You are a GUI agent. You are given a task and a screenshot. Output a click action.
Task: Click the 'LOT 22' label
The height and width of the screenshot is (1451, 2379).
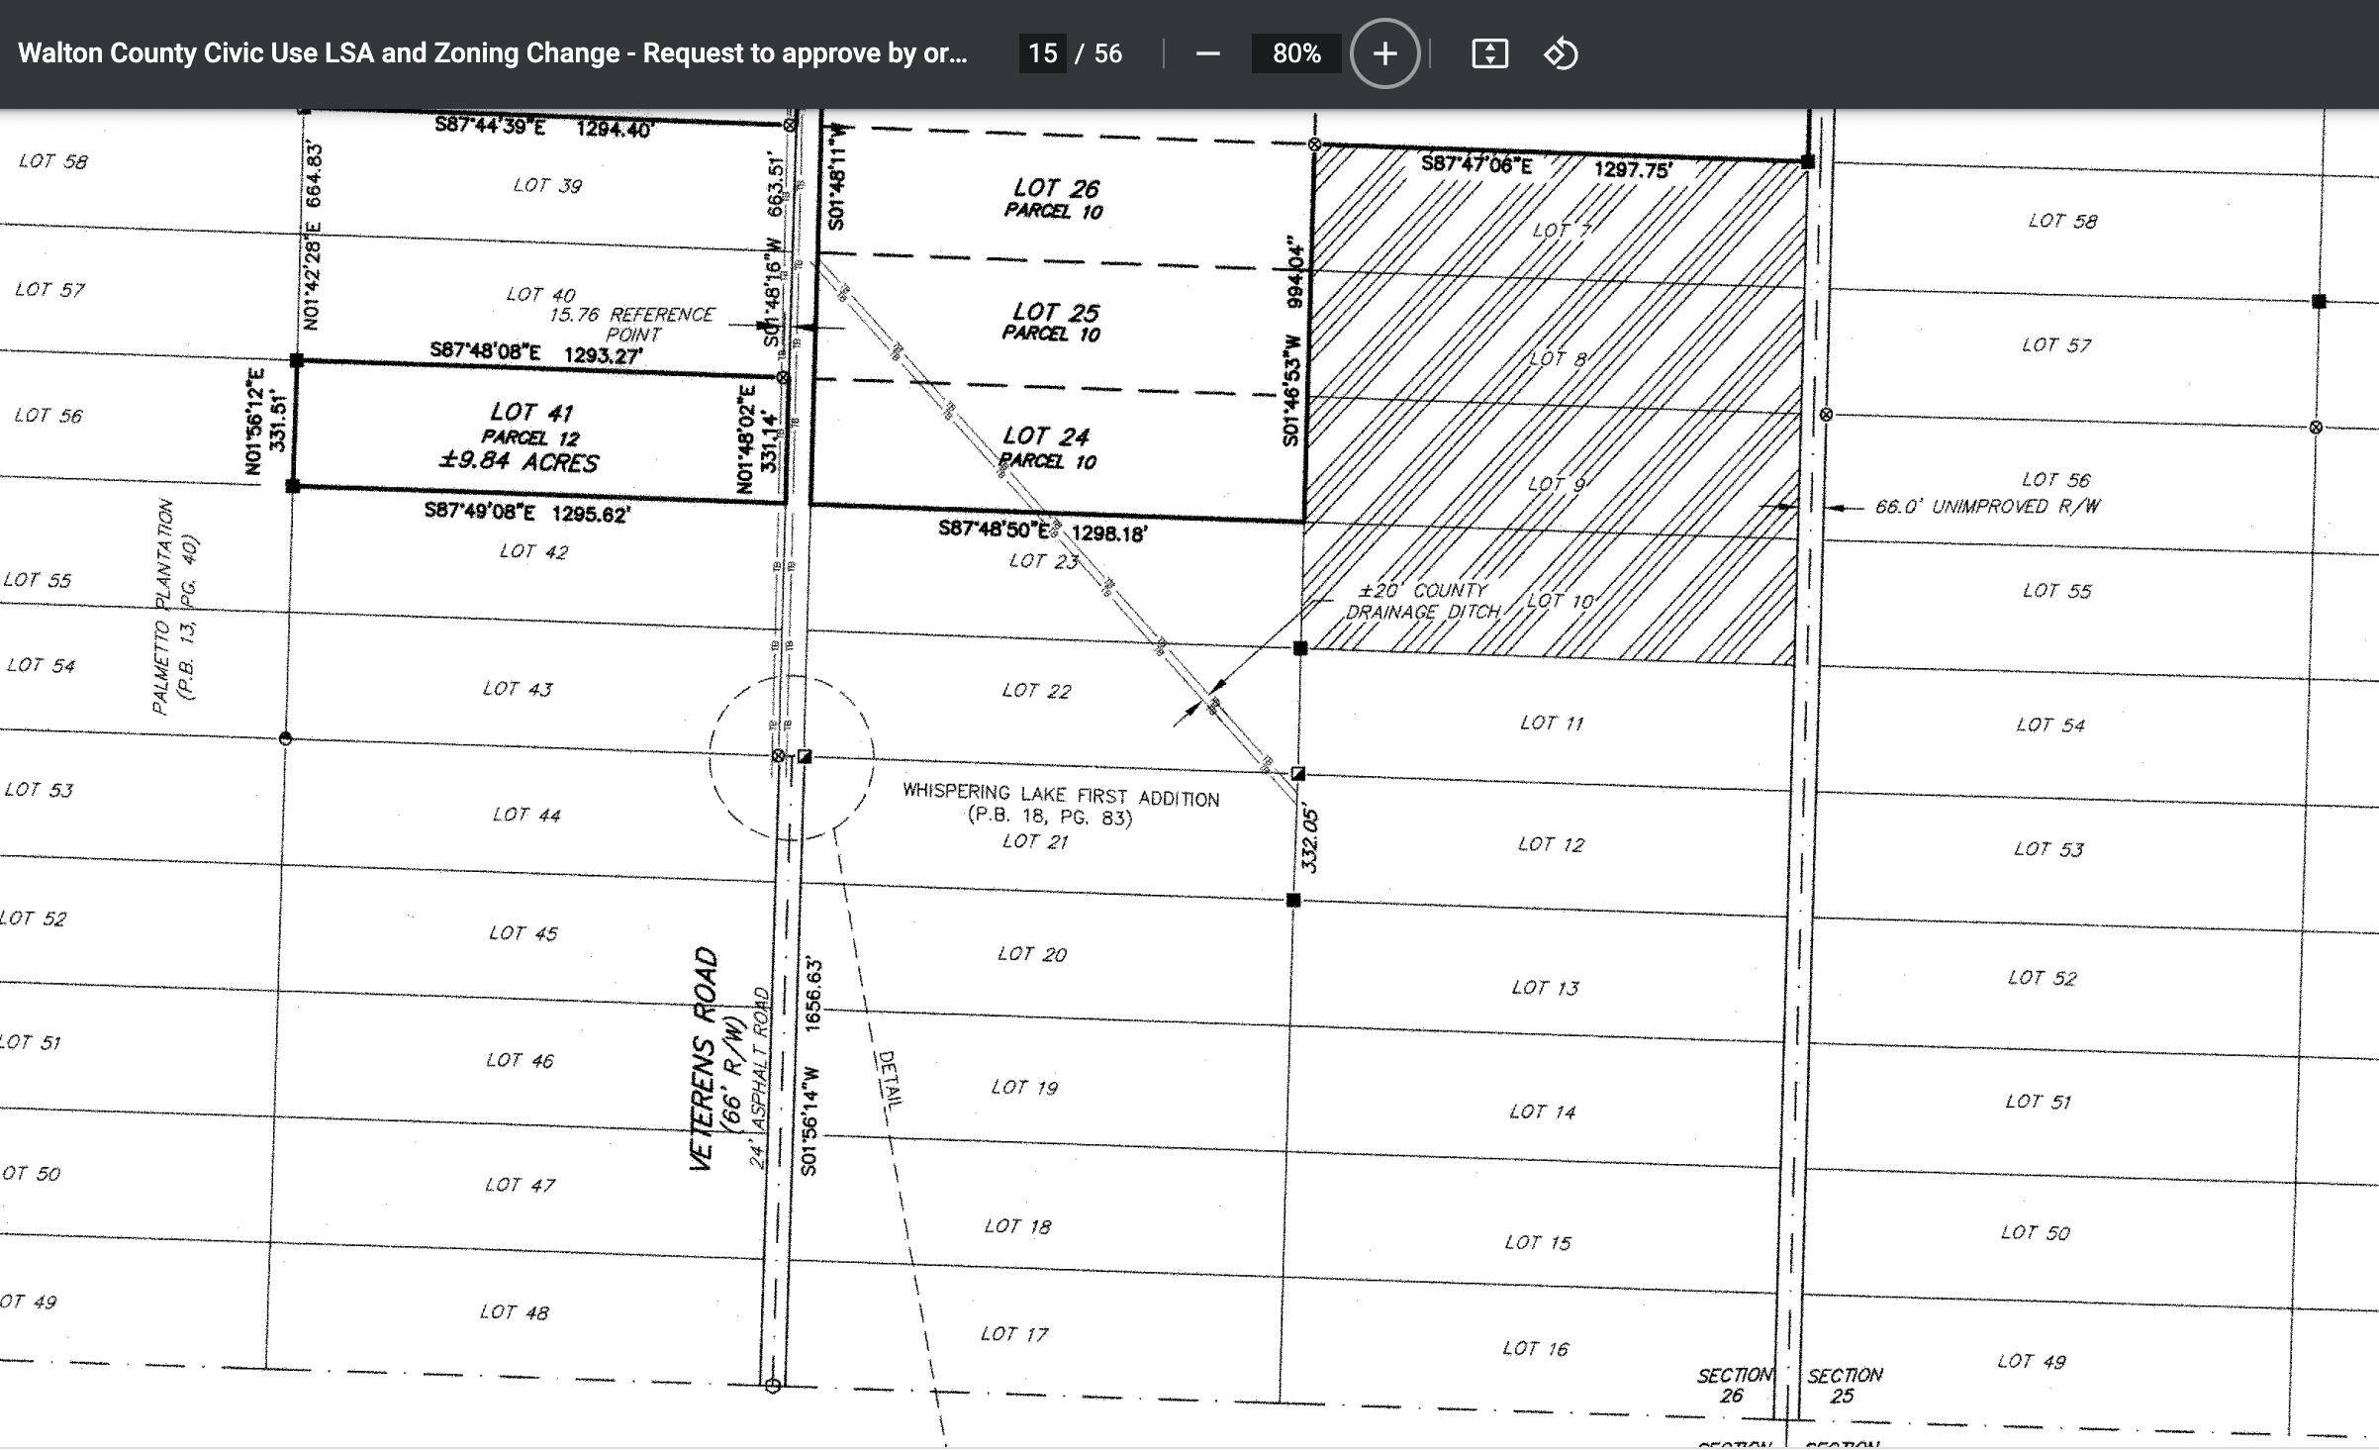[1036, 690]
